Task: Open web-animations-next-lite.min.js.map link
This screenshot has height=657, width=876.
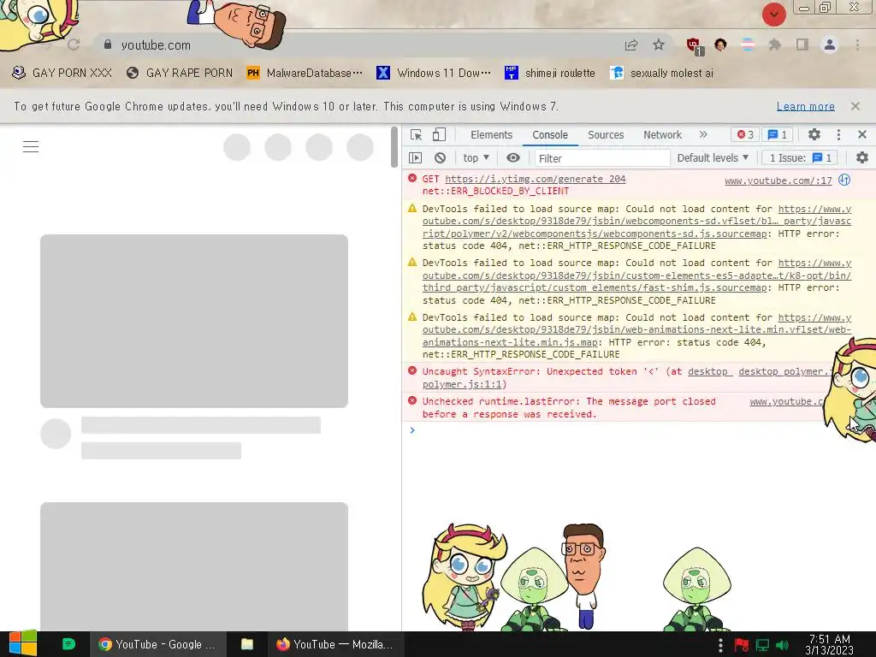Action: [x=636, y=329]
